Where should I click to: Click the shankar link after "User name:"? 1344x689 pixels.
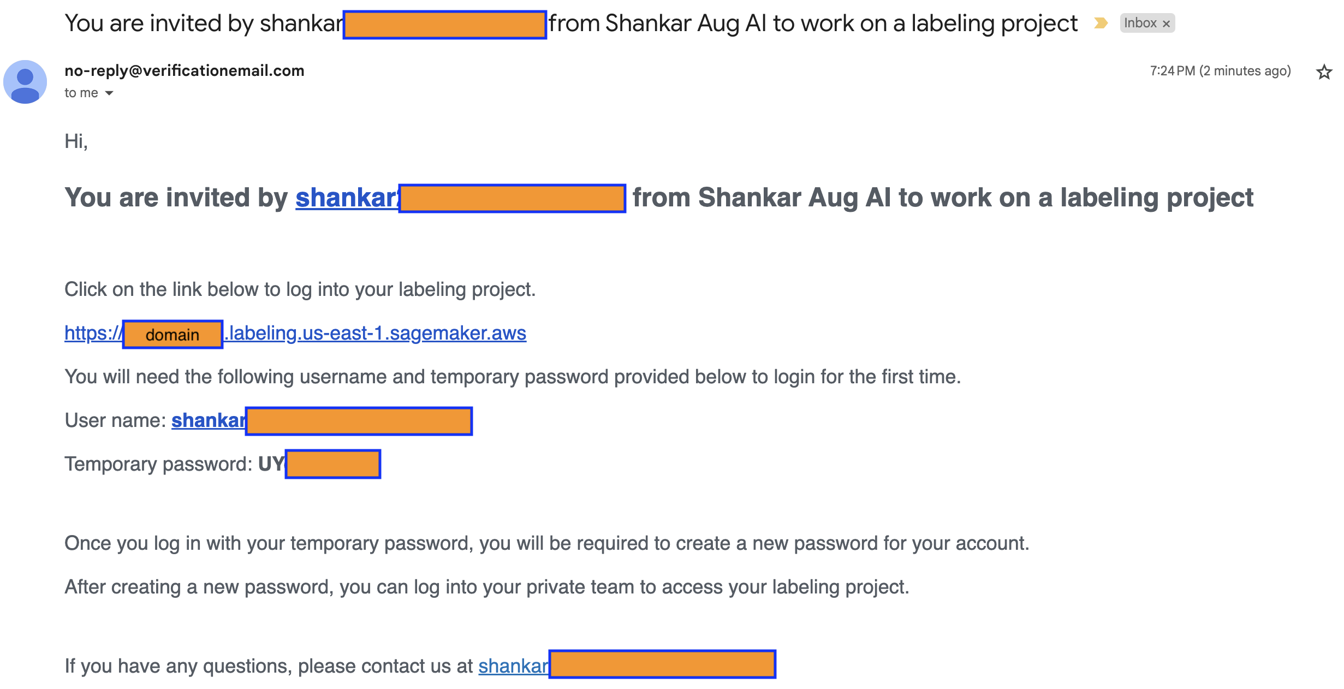click(x=209, y=420)
